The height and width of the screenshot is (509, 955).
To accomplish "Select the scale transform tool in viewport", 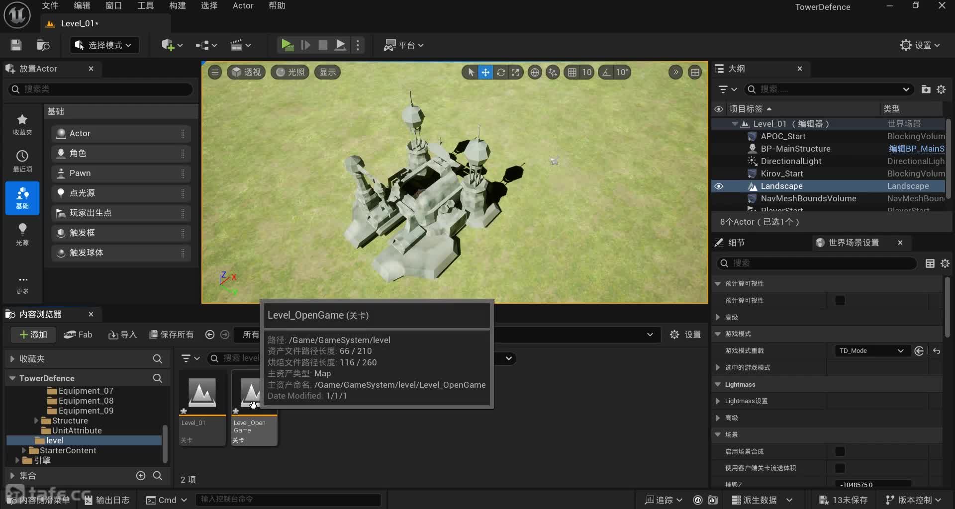I will point(516,73).
